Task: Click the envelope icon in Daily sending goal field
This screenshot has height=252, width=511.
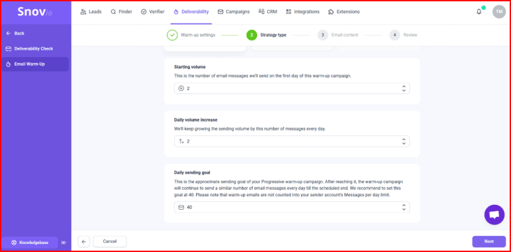Action: (x=181, y=207)
